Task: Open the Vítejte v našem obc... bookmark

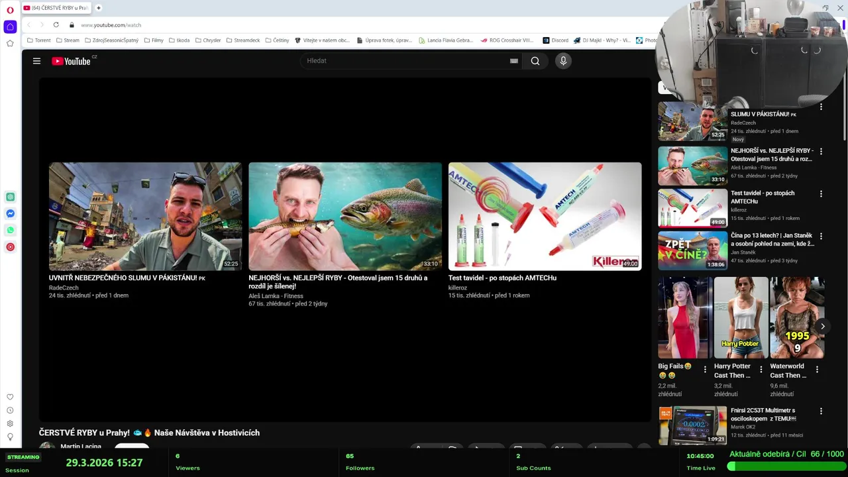Action: pos(322,40)
